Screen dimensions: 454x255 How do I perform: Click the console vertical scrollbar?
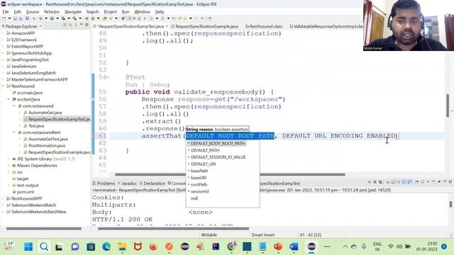pos(450,204)
